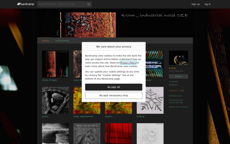This screenshot has width=230, height=144.
Task: Follow the artist k-lxm
Action: point(179,76)
